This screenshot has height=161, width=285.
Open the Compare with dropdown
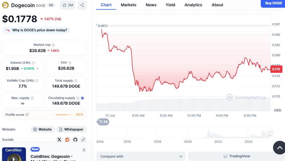[141, 156]
